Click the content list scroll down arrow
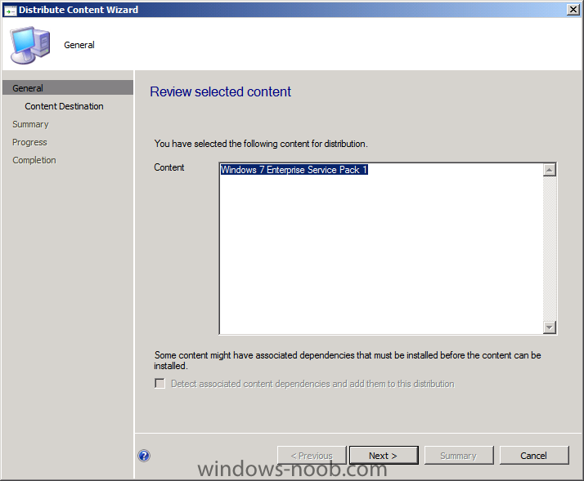 (550, 327)
